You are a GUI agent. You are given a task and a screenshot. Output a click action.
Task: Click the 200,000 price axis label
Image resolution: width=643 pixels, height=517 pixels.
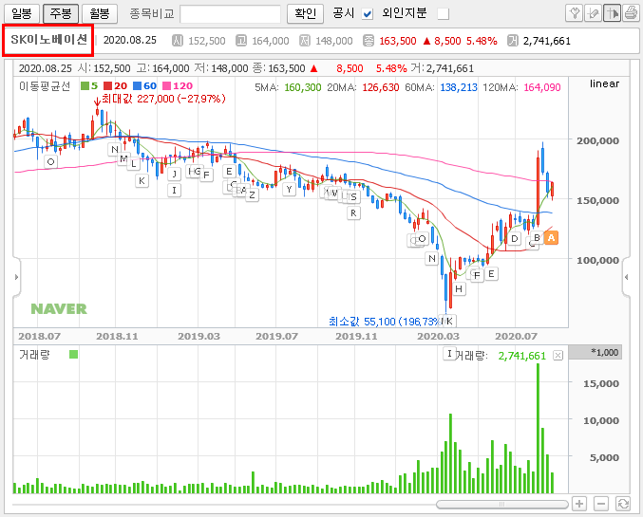tap(598, 141)
